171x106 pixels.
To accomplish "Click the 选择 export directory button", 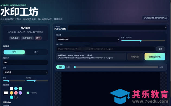I will 160,49.
